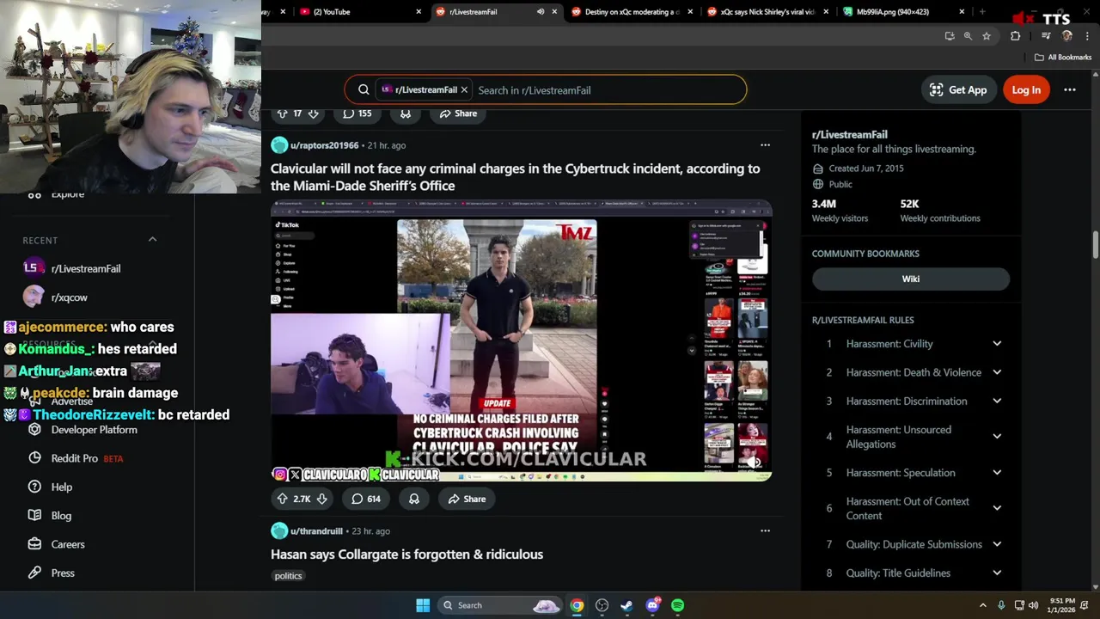Open the media control icon in toolbar
Image resolution: width=1100 pixels, height=619 pixels.
pos(1046,36)
